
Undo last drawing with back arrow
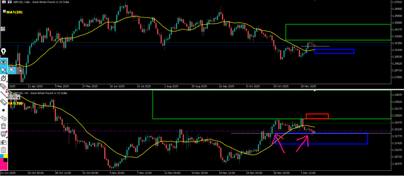pos(4,118)
